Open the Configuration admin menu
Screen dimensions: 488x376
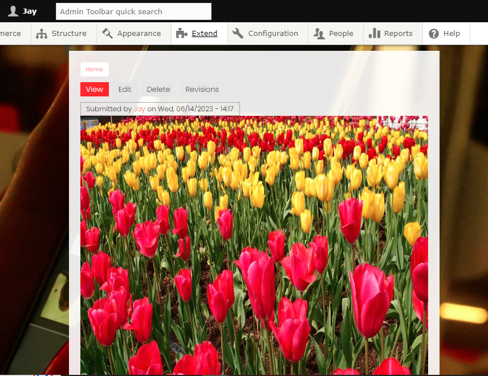coord(268,33)
